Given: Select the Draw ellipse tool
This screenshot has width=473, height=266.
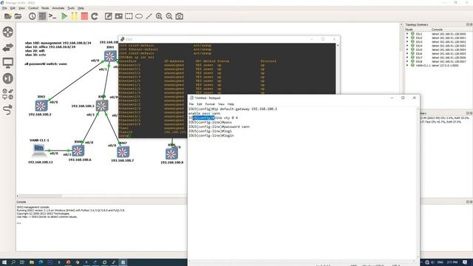Looking at the screenshot, I should 139,16.
